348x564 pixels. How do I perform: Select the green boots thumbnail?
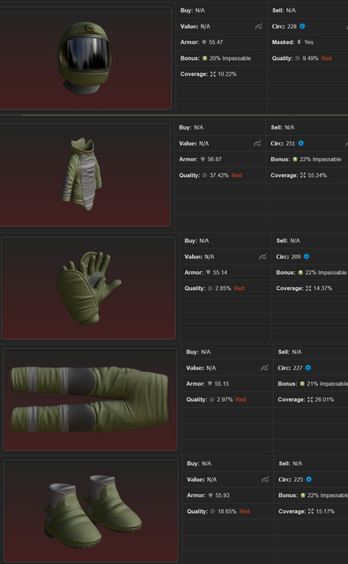[91, 511]
